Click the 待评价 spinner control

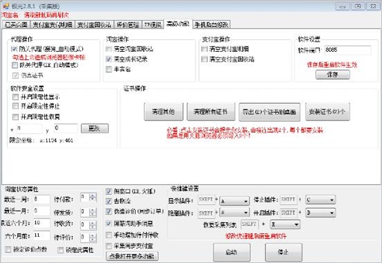[89, 237]
